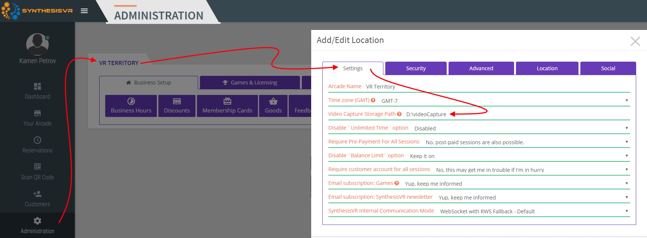Open the Customers add-person icon

click(x=37, y=194)
